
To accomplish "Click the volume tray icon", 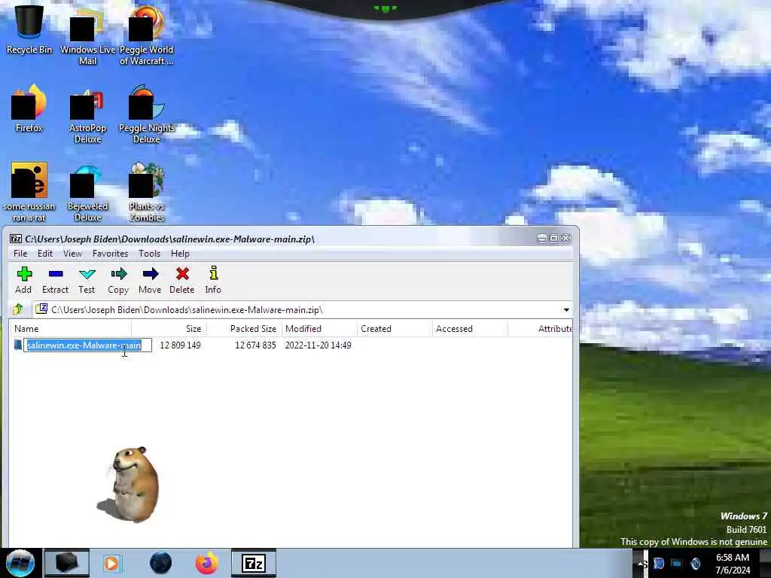I will pyautogui.click(x=695, y=564).
